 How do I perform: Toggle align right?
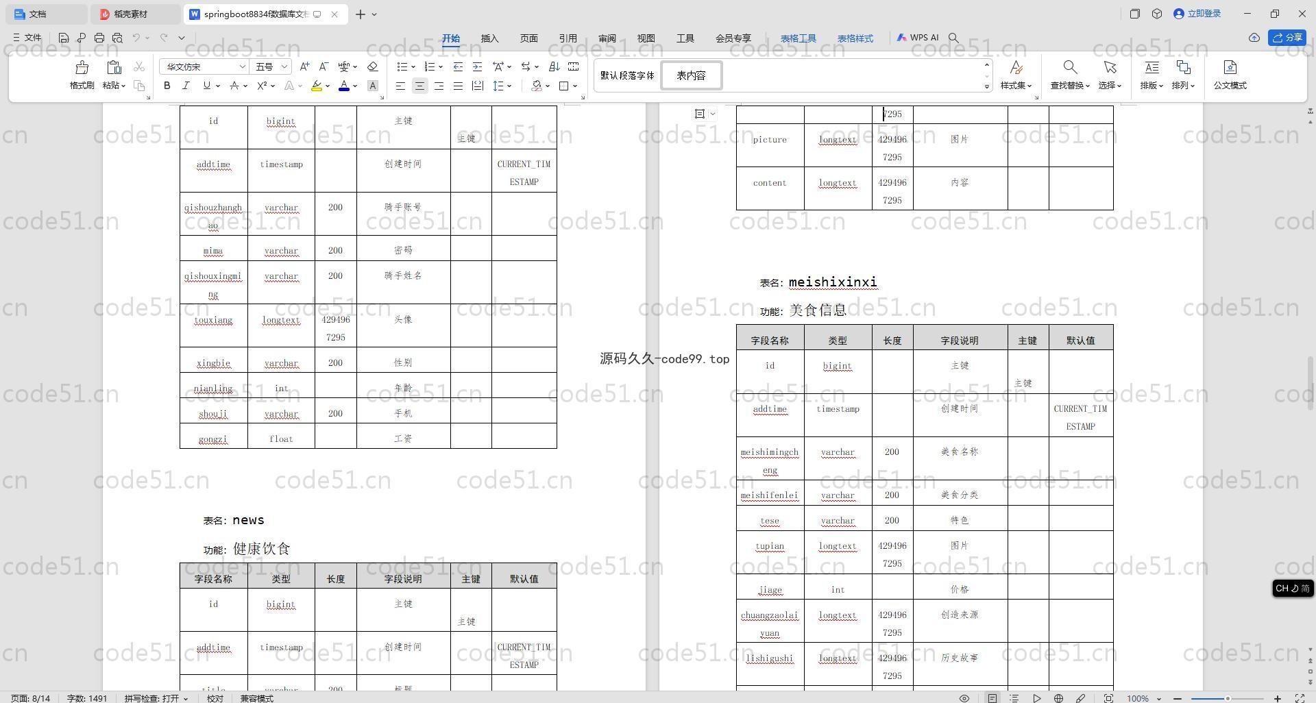[439, 86]
